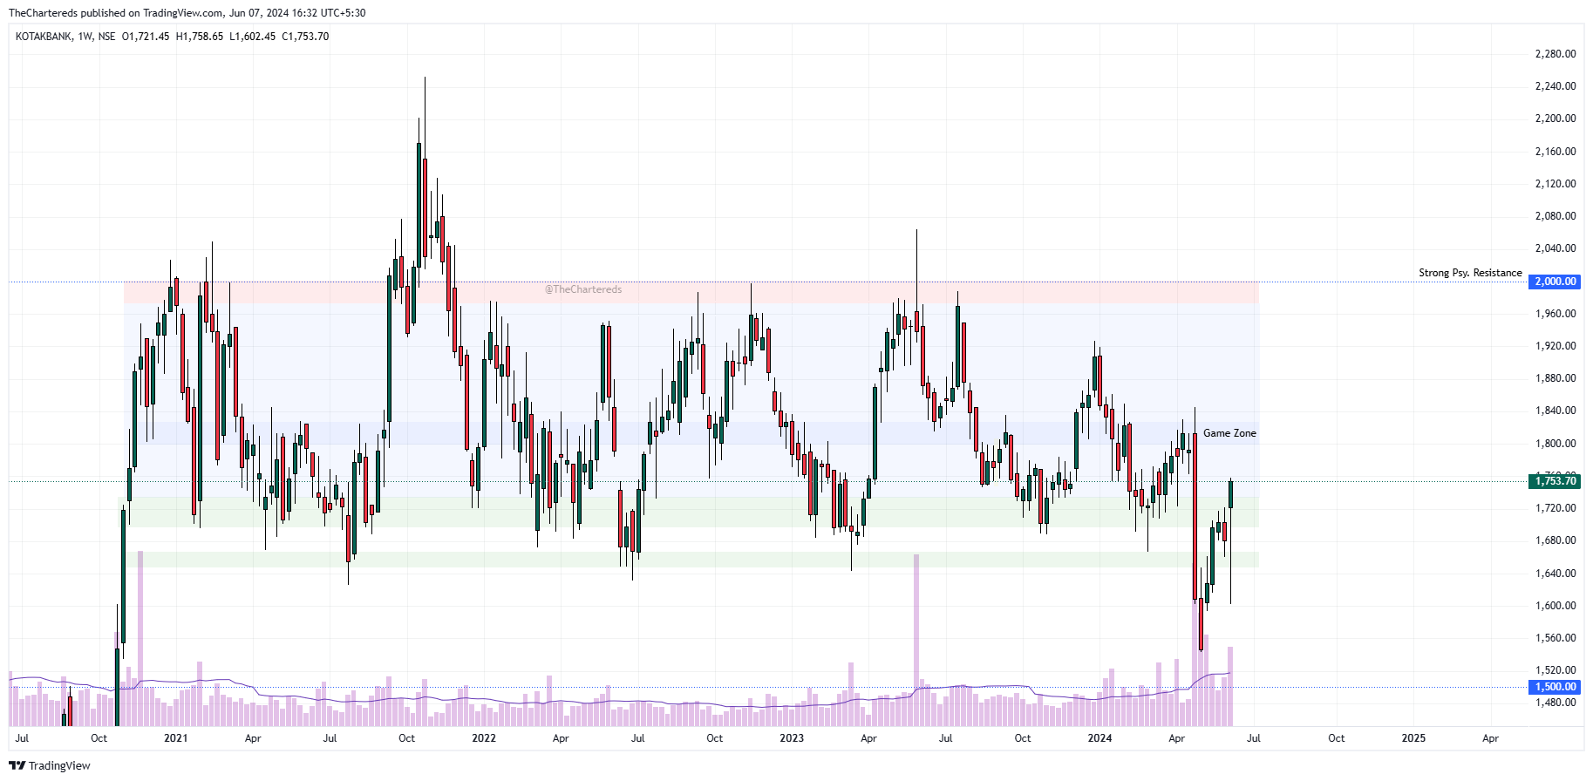This screenshot has height=781, width=1593.
Task: Click the 2025 label on the time axis
Action: coord(1413,738)
